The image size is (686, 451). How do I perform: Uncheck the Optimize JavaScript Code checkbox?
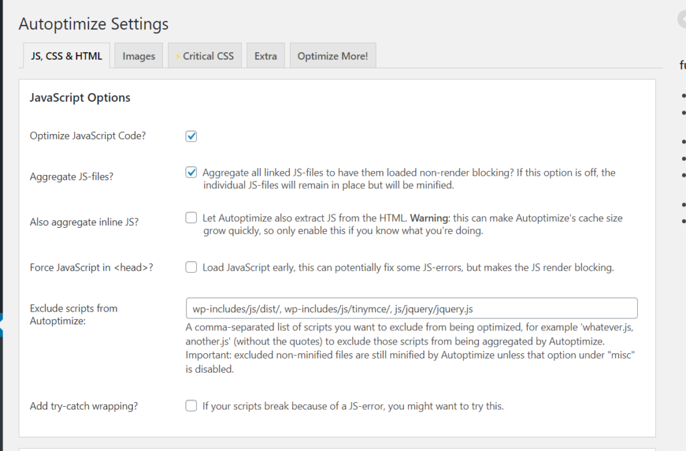[x=191, y=136]
